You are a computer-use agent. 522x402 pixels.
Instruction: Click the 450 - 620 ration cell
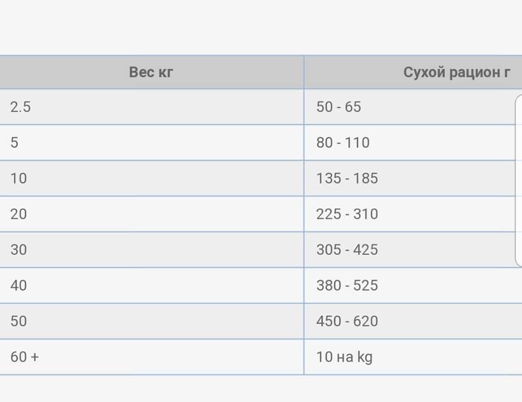click(347, 322)
